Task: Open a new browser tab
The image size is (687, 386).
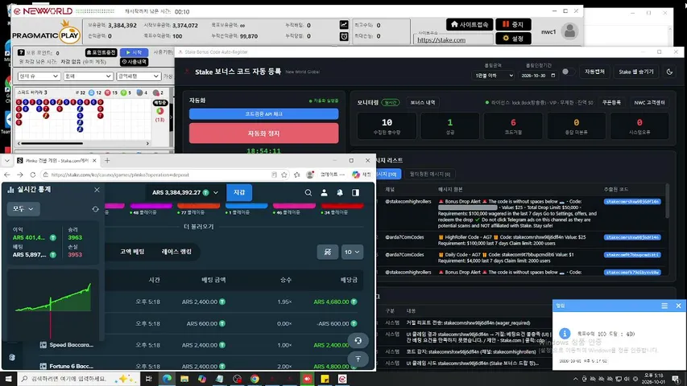Action: pyautogui.click(x=107, y=161)
